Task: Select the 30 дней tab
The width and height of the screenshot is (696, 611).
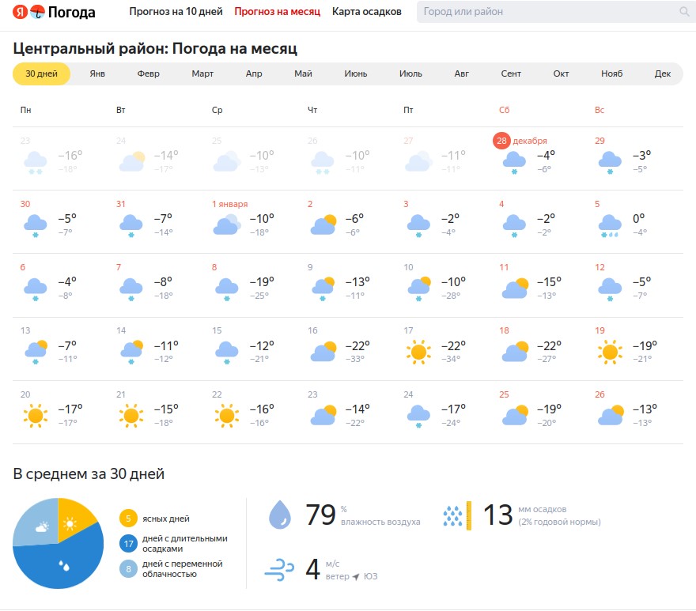Action: 41,74
